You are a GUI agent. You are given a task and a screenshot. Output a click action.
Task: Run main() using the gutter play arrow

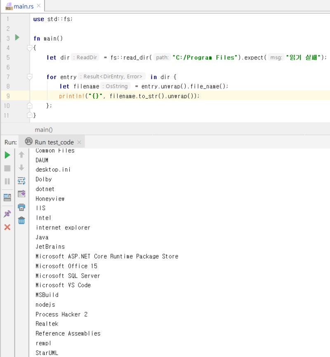[x=17, y=38]
